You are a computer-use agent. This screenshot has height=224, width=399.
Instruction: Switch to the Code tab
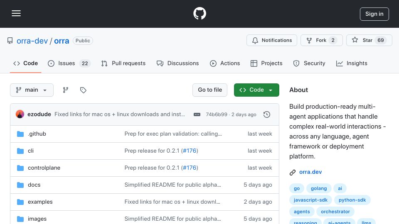25,63
